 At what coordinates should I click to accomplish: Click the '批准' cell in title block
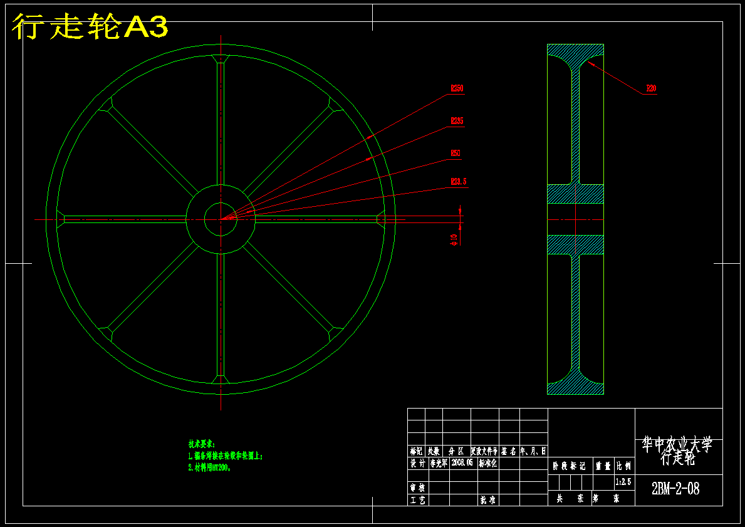coord(488,500)
